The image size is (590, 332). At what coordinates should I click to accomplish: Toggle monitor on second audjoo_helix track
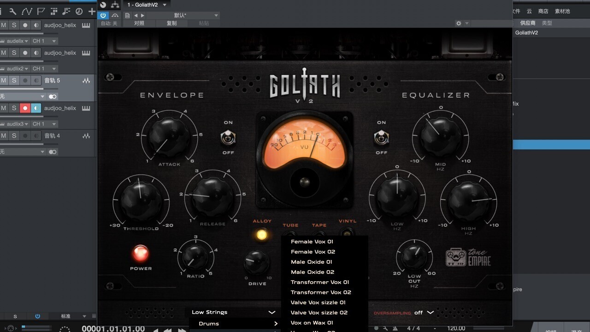[36, 53]
